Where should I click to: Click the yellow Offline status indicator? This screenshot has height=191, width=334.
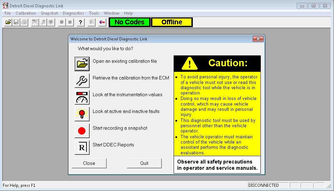[172, 22]
